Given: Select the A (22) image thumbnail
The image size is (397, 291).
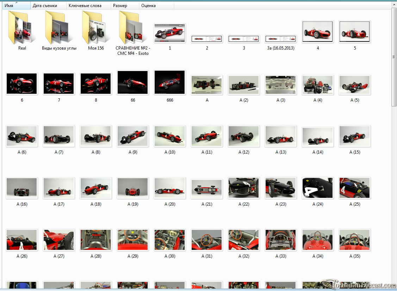Looking at the screenshot, I should pyautogui.click(x=243, y=188).
